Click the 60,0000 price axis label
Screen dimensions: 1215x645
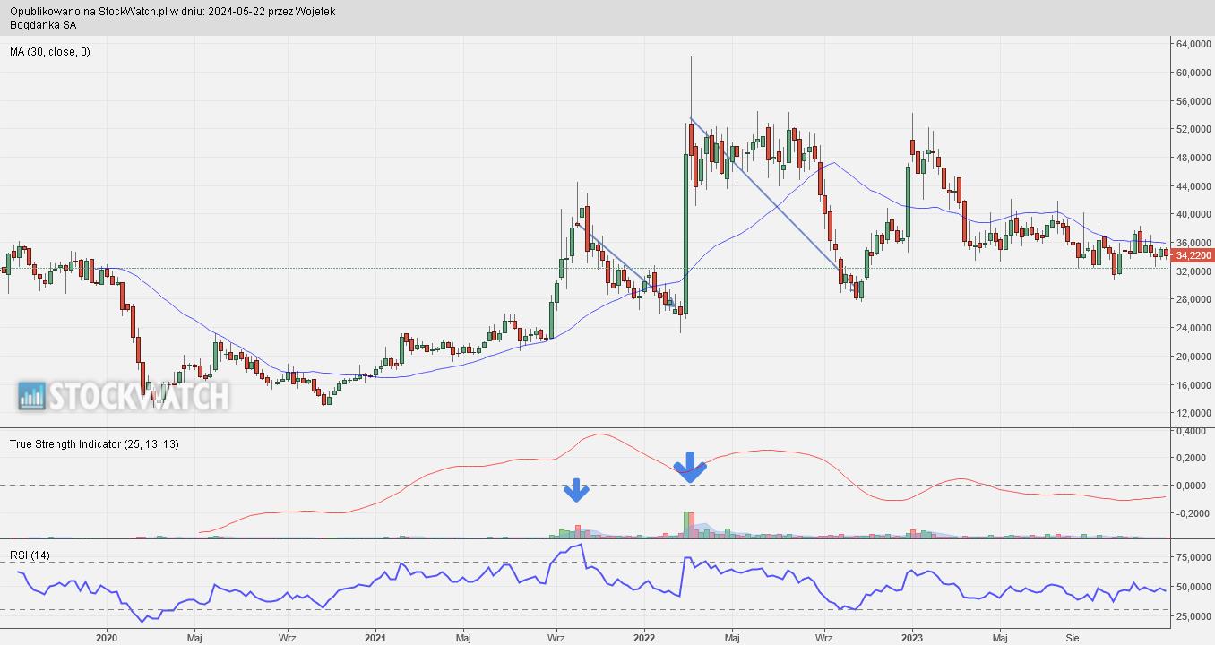tap(1194, 73)
